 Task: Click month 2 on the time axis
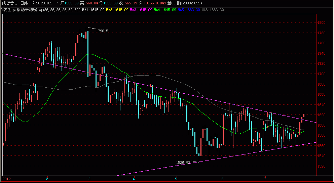click(x=47, y=179)
